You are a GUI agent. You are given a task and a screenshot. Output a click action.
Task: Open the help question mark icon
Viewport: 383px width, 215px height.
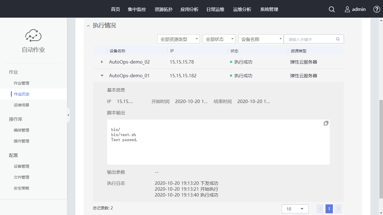point(377,9)
